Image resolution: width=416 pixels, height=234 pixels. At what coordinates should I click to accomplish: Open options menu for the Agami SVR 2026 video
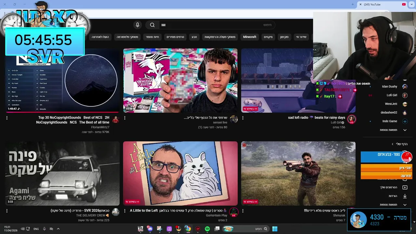coord(7,211)
